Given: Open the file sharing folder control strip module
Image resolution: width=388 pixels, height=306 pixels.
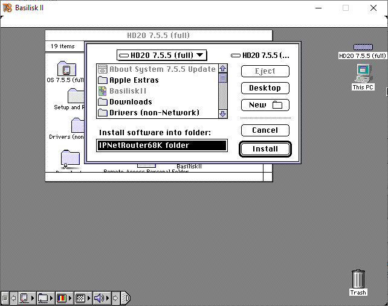Looking at the screenshot, I should (x=44, y=298).
